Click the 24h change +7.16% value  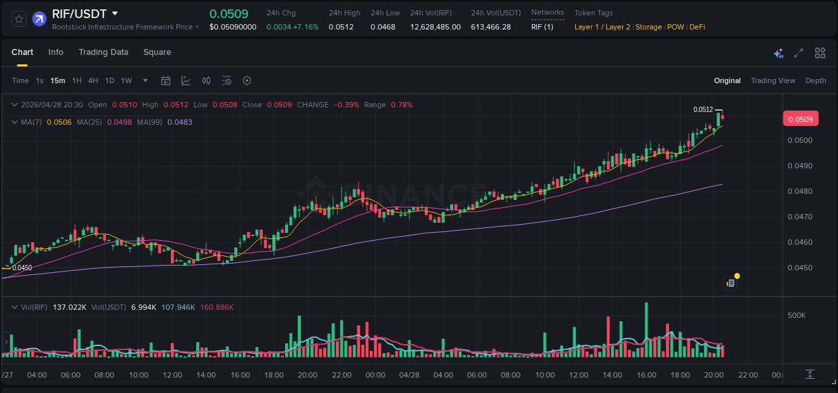[x=306, y=27]
